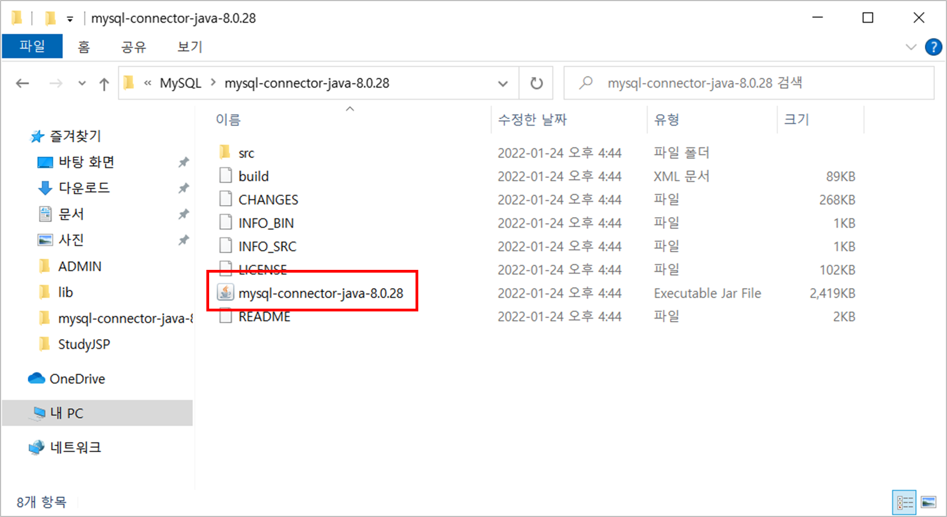
Task: Open 사진 in quick access
Action: coord(71,240)
